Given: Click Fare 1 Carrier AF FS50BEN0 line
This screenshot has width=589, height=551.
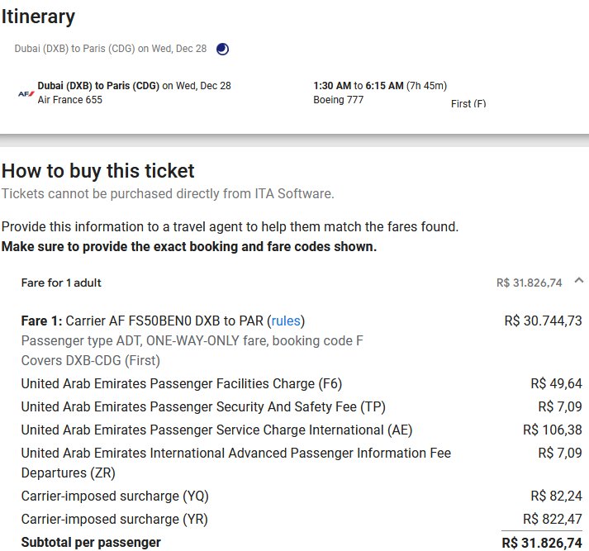Looking at the screenshot, I should tap(163, 321).
